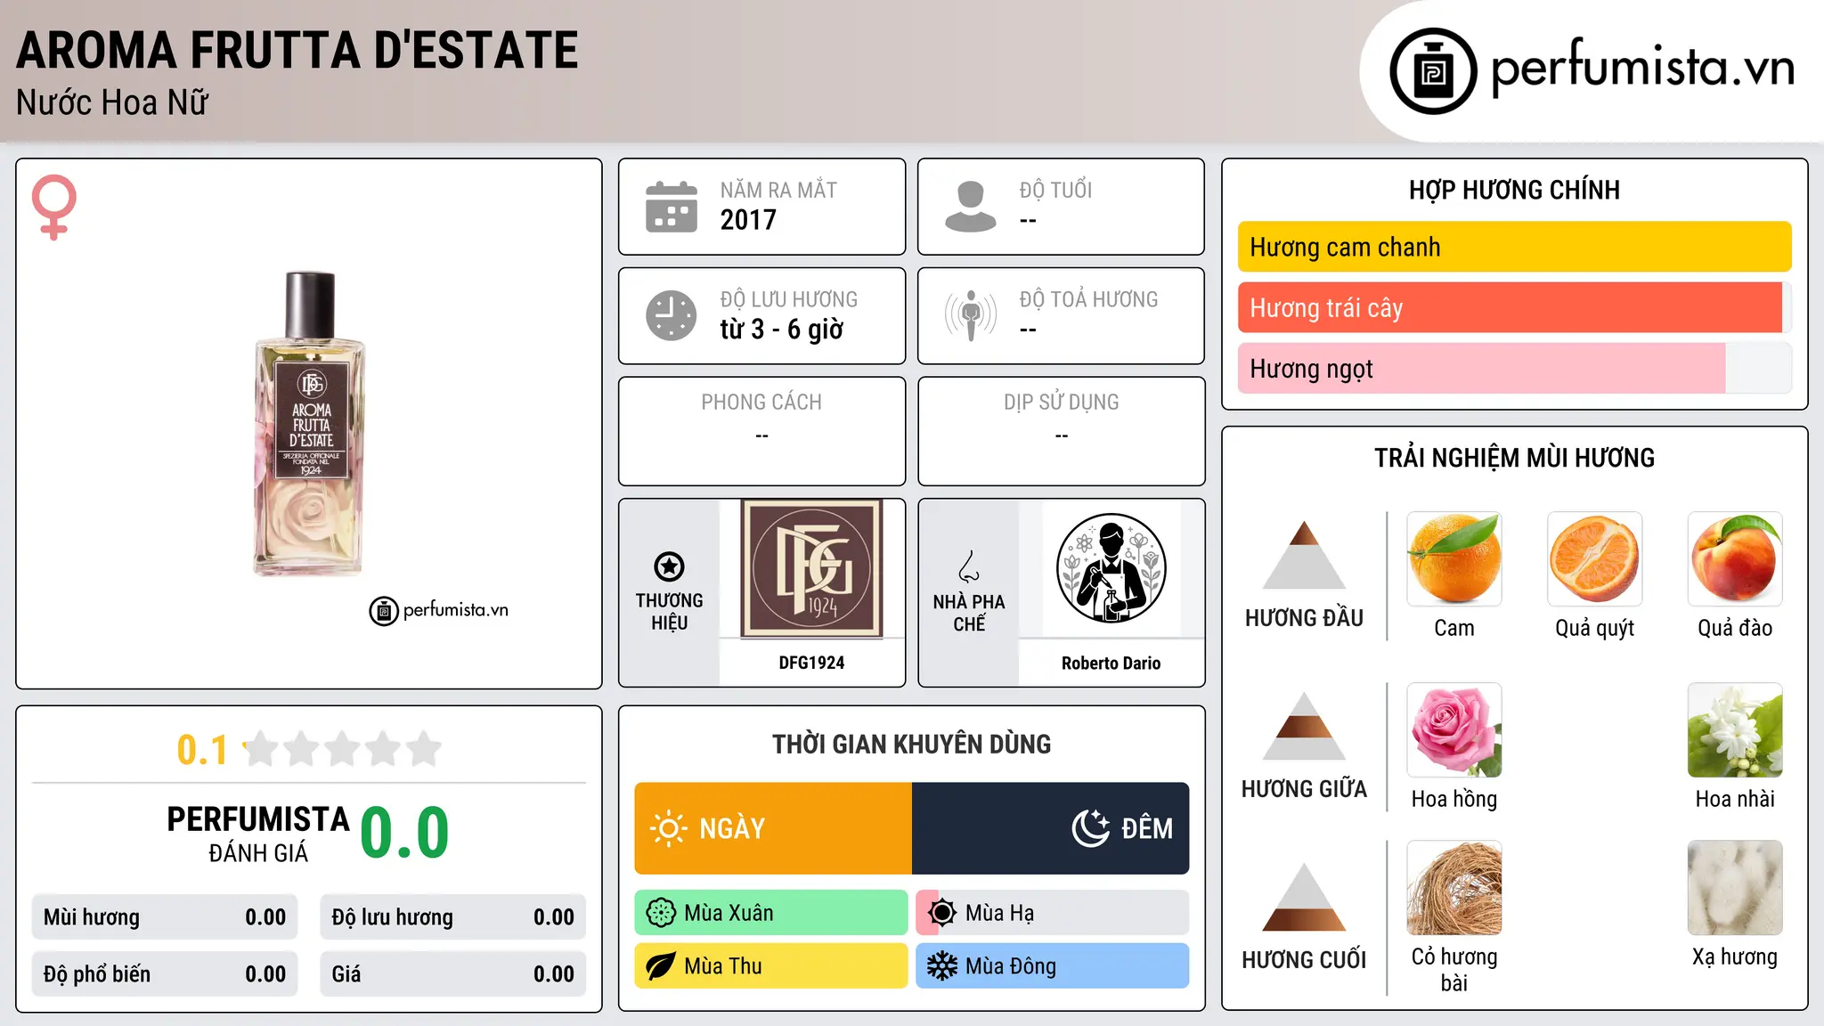Select the Hoa hồng note image
Image resolution: width=1824 pixels, height=1026 pixels.
coord(1454,730)
